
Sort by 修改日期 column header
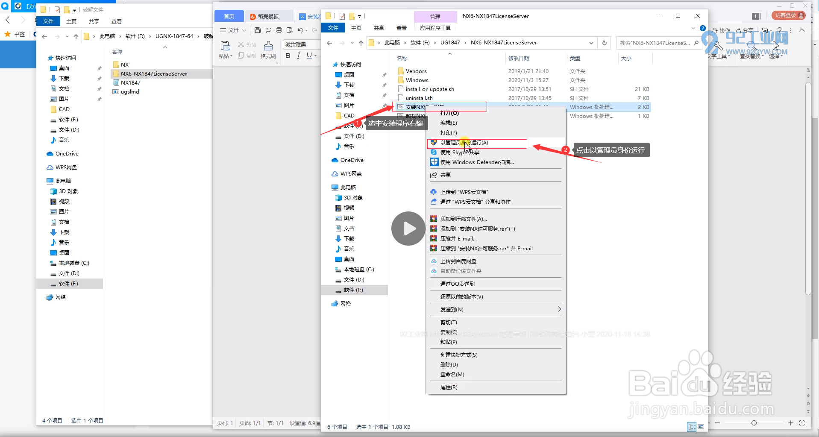[x=518, y=59]
